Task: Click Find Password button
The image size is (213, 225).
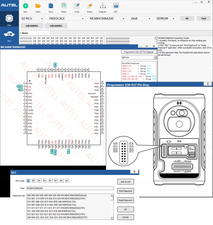Action: (126, 191)
